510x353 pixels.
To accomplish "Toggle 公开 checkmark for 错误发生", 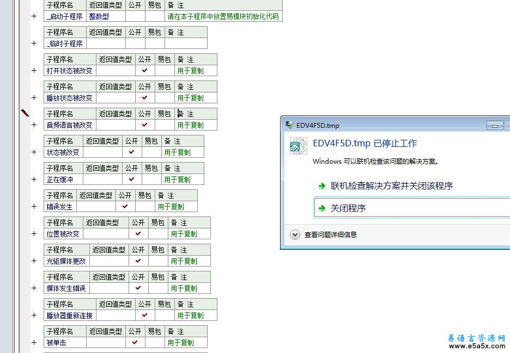I will tap(125, 207).
